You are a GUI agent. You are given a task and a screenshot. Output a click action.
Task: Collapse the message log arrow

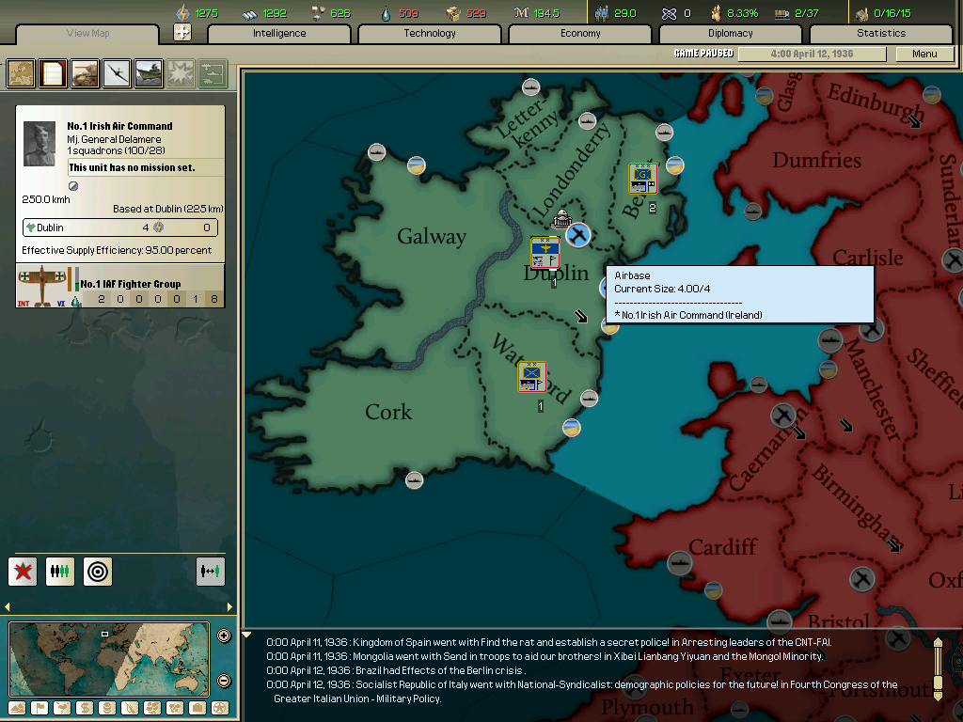247,636
